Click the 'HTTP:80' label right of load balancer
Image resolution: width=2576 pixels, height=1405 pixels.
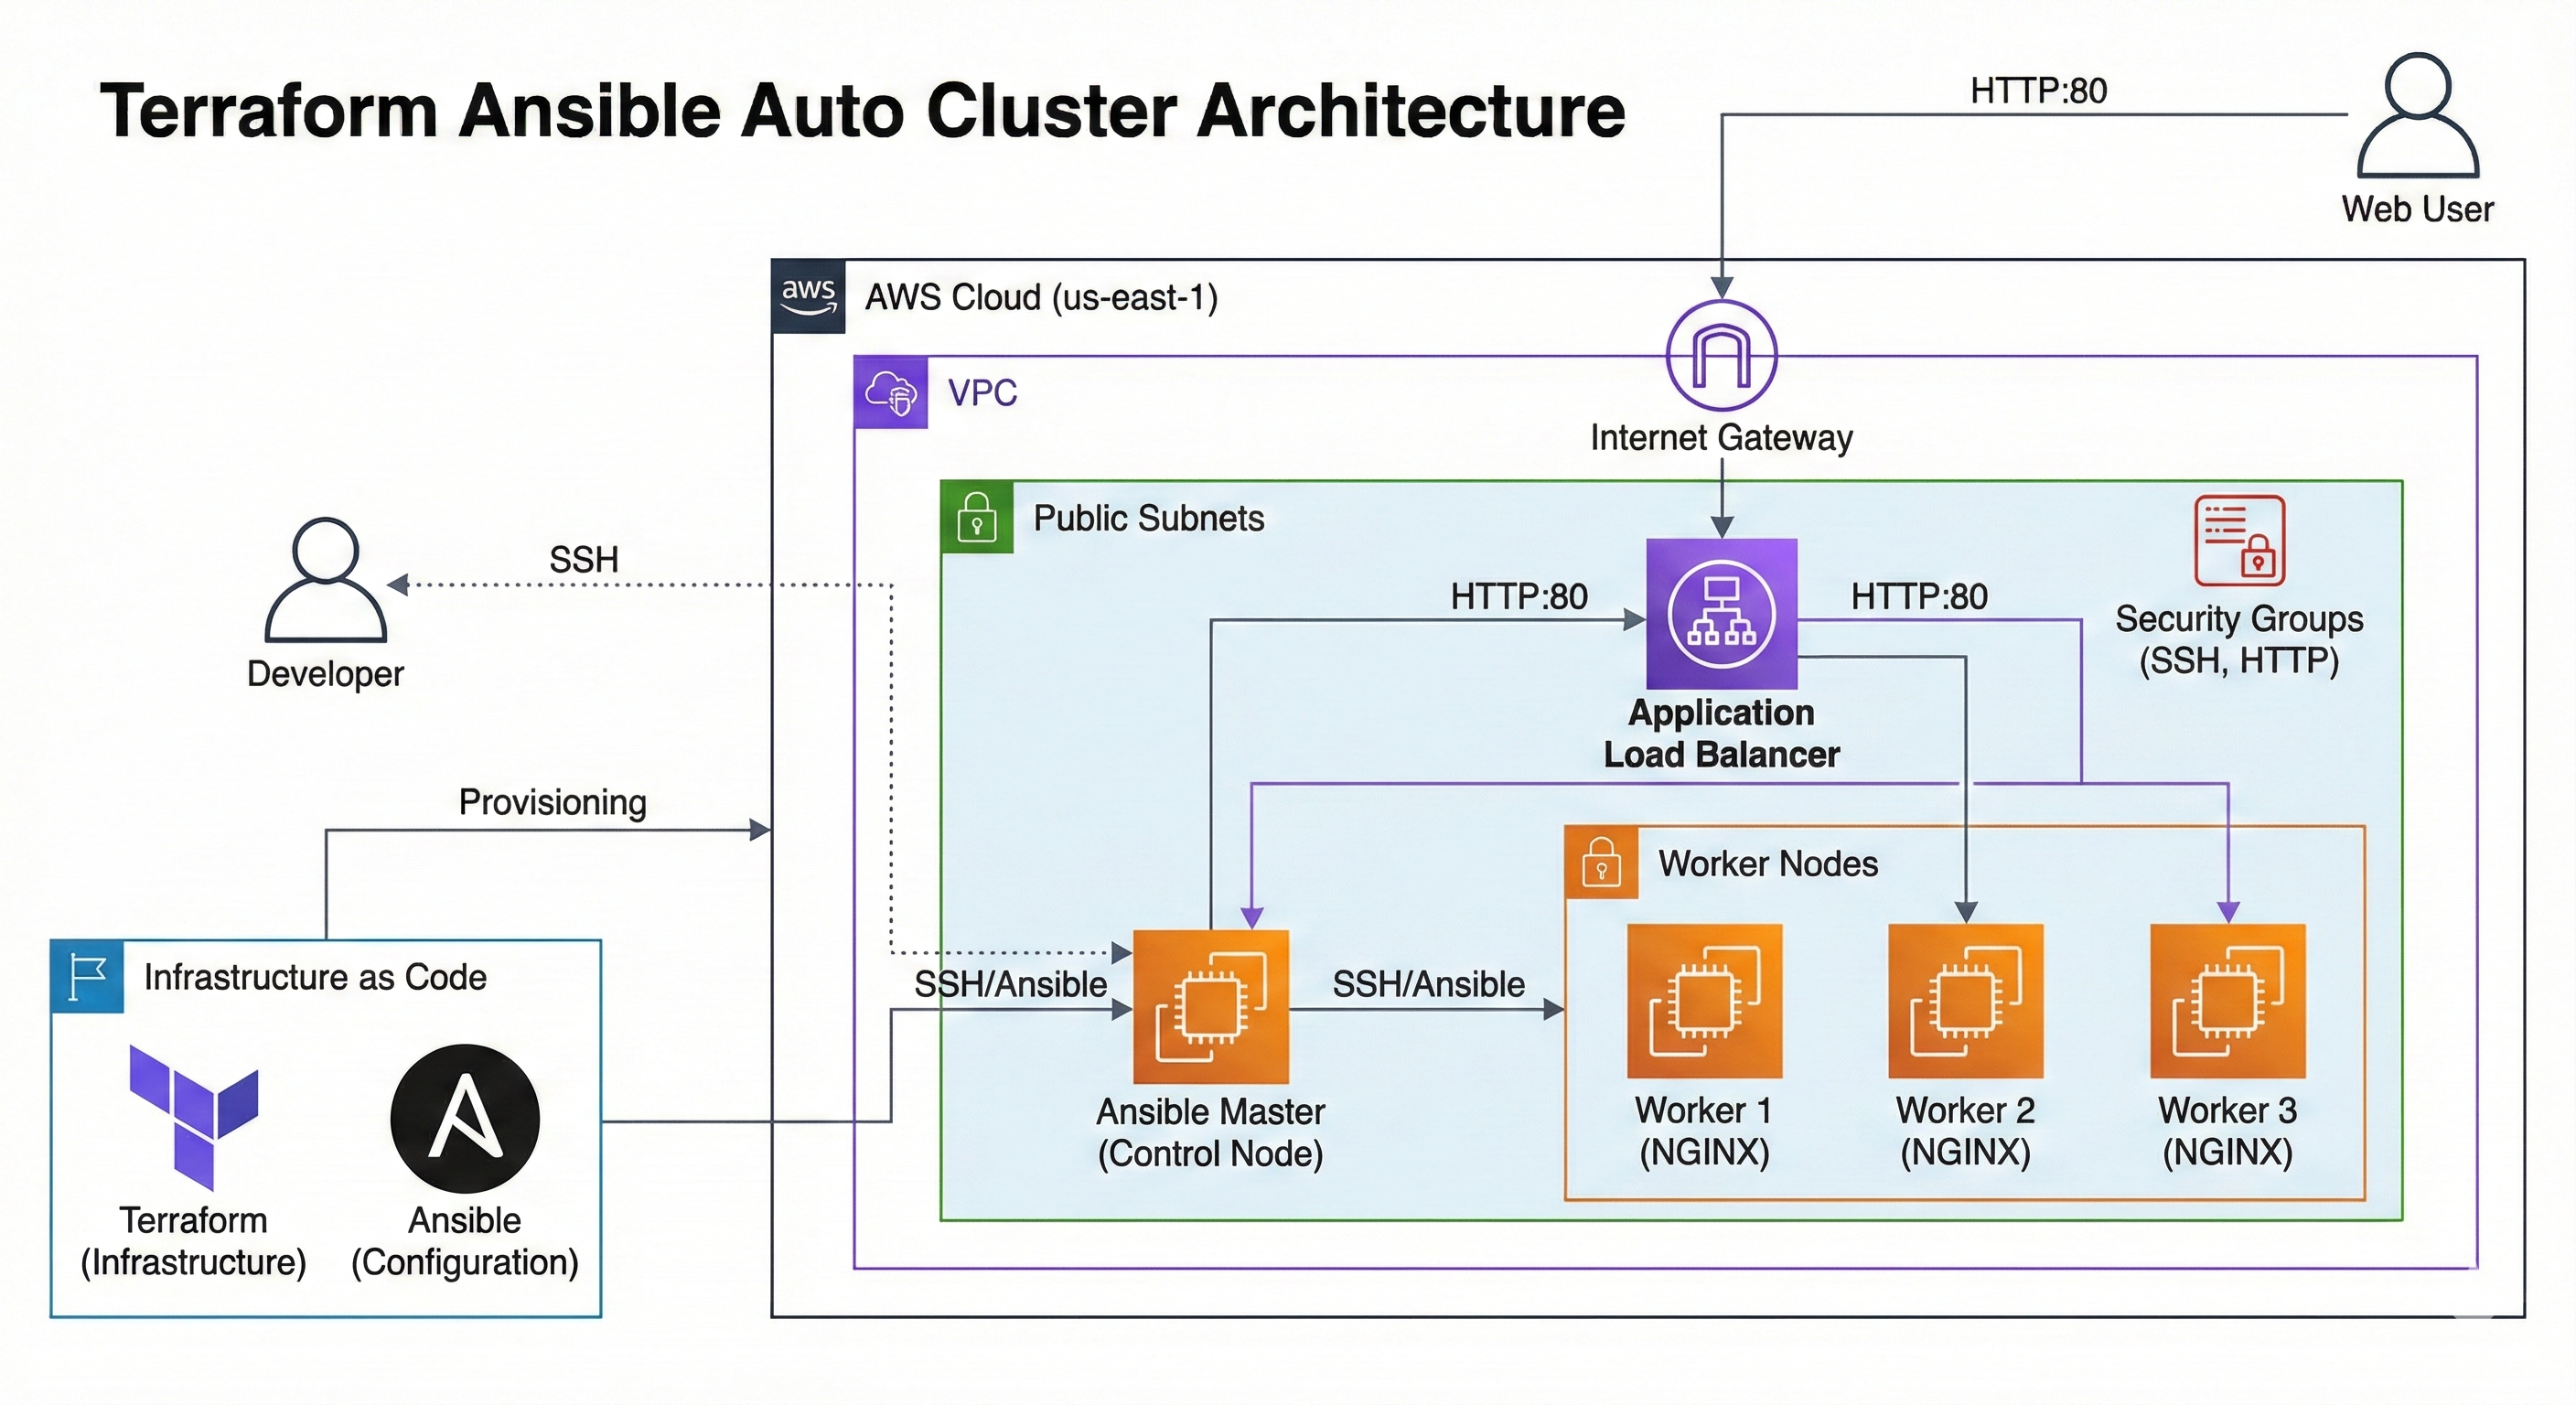pos(1919,597)
